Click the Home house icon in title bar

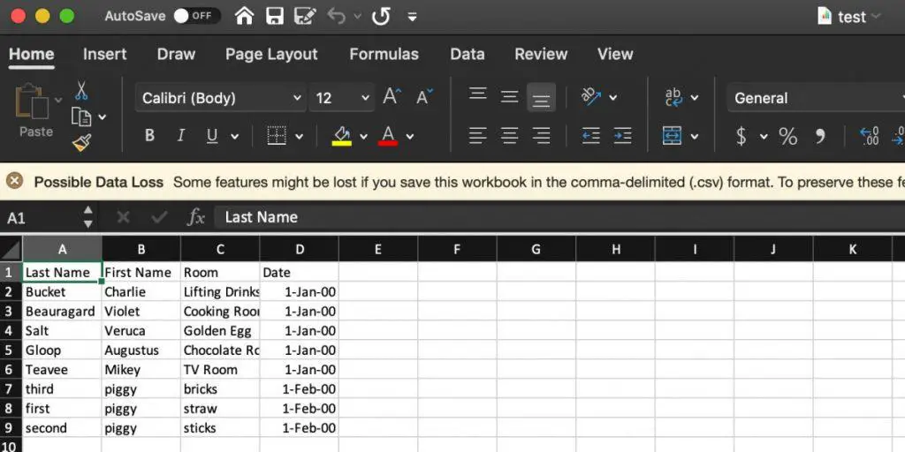[x=244, y=16]
